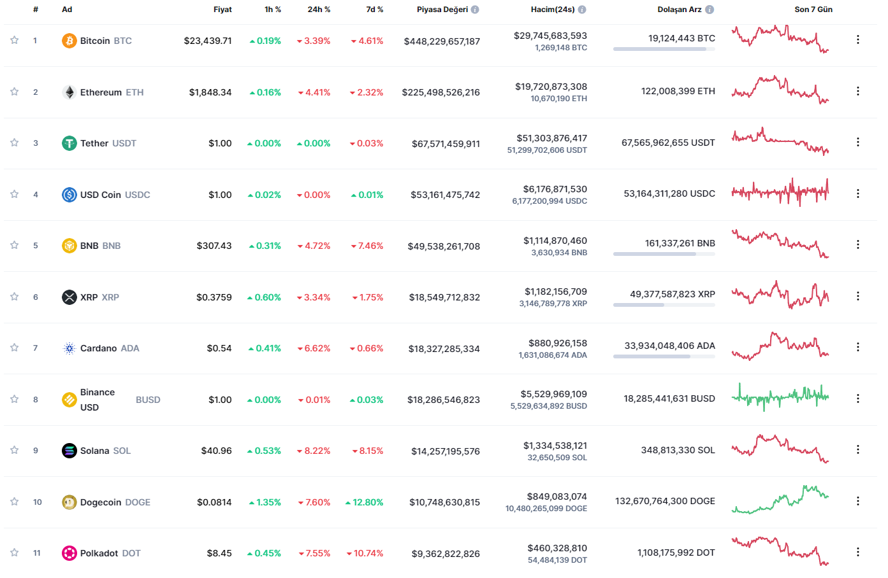Sort the table by Fiyat column
This screenshot has height=578, width=888.
pos(222,10)
